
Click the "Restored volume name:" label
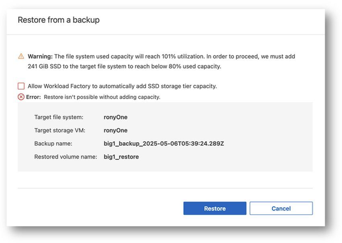pos(66,157)
